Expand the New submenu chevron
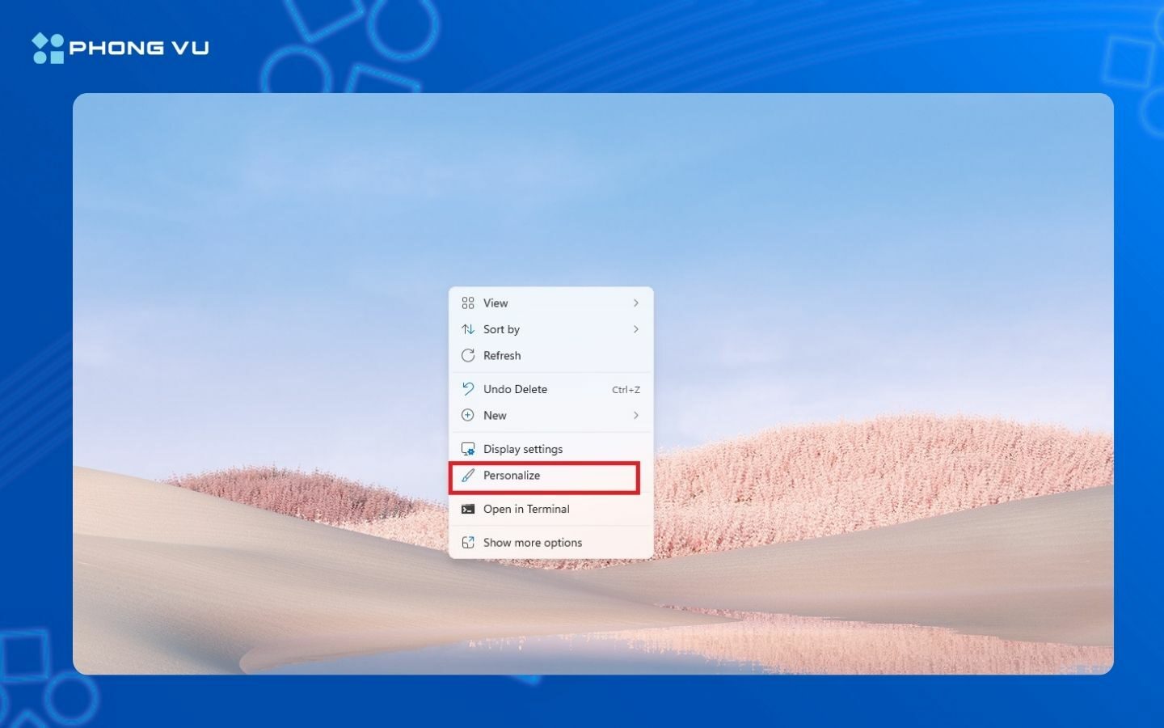This screenshot has width=1164, height=728. pos(636,415)
